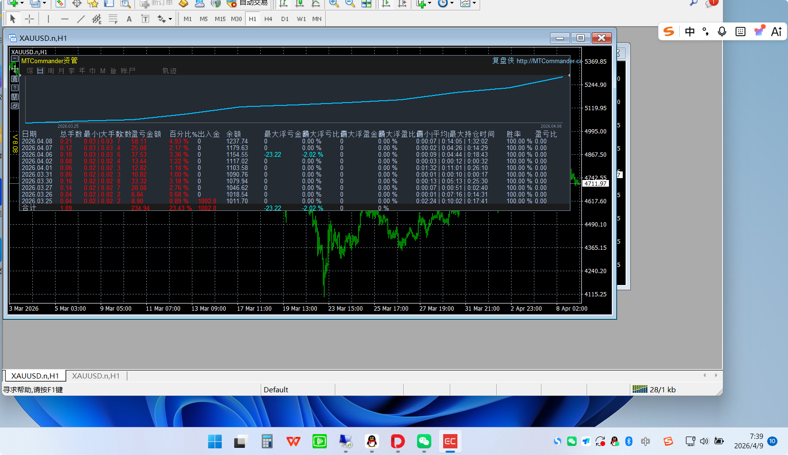788x455 pixels.
Task: Switch to bar chart display
Action: [x=284, y=3]
